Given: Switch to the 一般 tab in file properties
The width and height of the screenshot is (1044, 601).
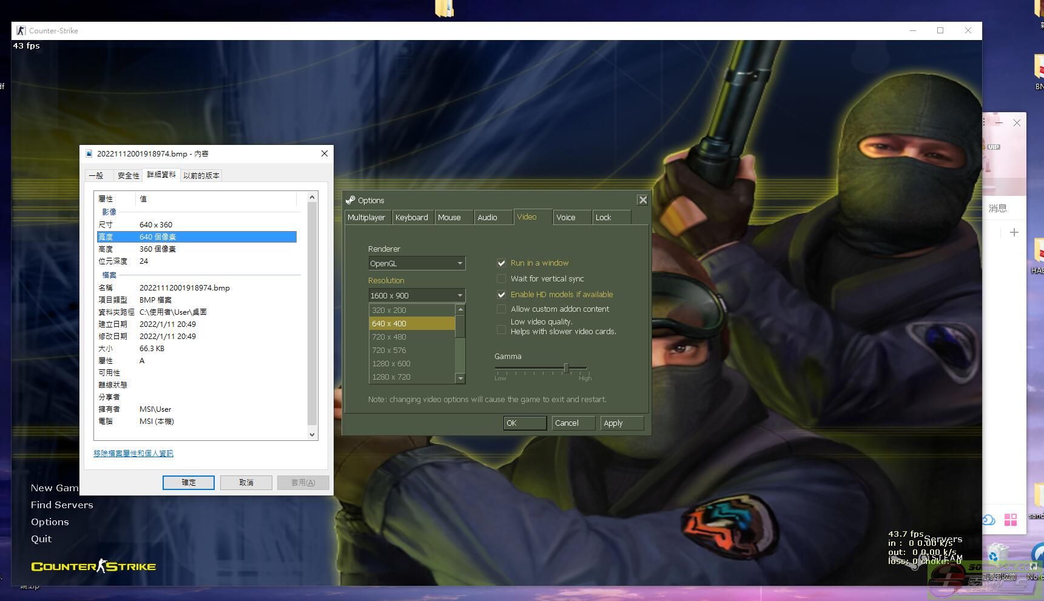Looking at the screenshot, I should click(x=99, y=175).
